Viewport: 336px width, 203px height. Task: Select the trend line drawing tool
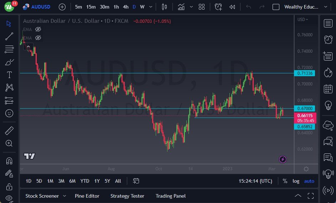pos(9,36)
